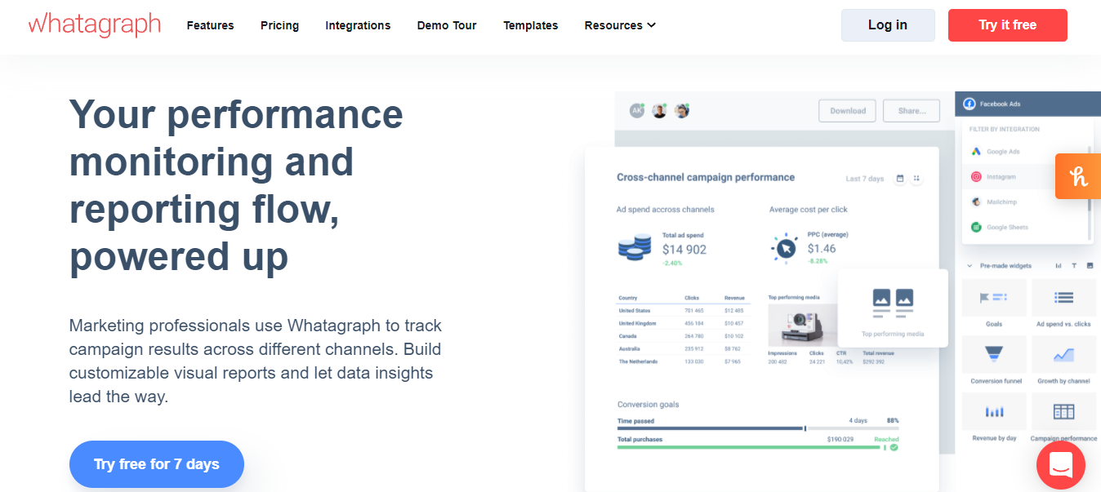Click the Country column header

[x=628, y=298]
